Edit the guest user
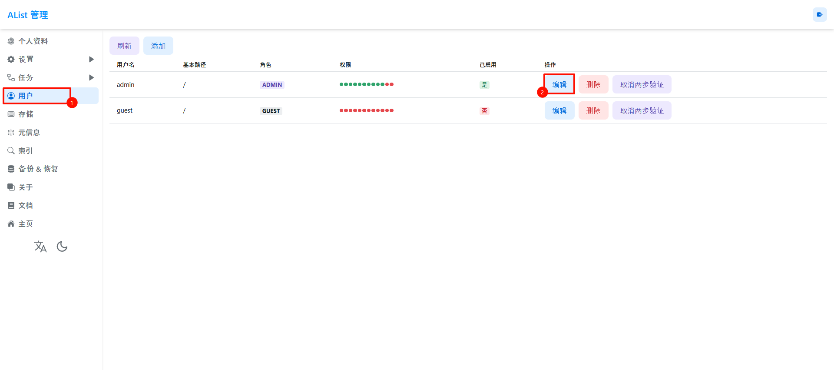 (x=559, y=111)
